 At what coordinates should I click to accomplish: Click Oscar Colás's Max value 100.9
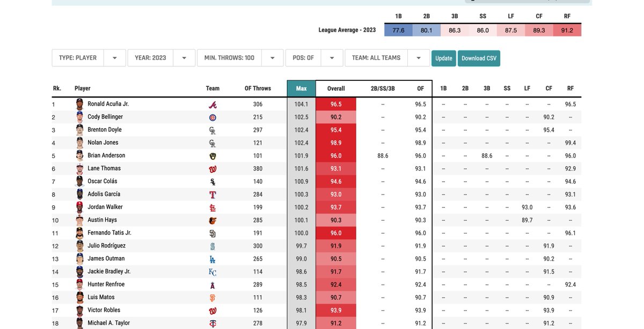[x=301, y=182]
